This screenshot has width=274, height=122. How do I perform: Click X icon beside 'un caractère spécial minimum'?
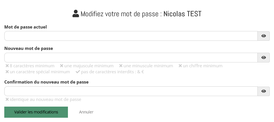click(7, 72)
